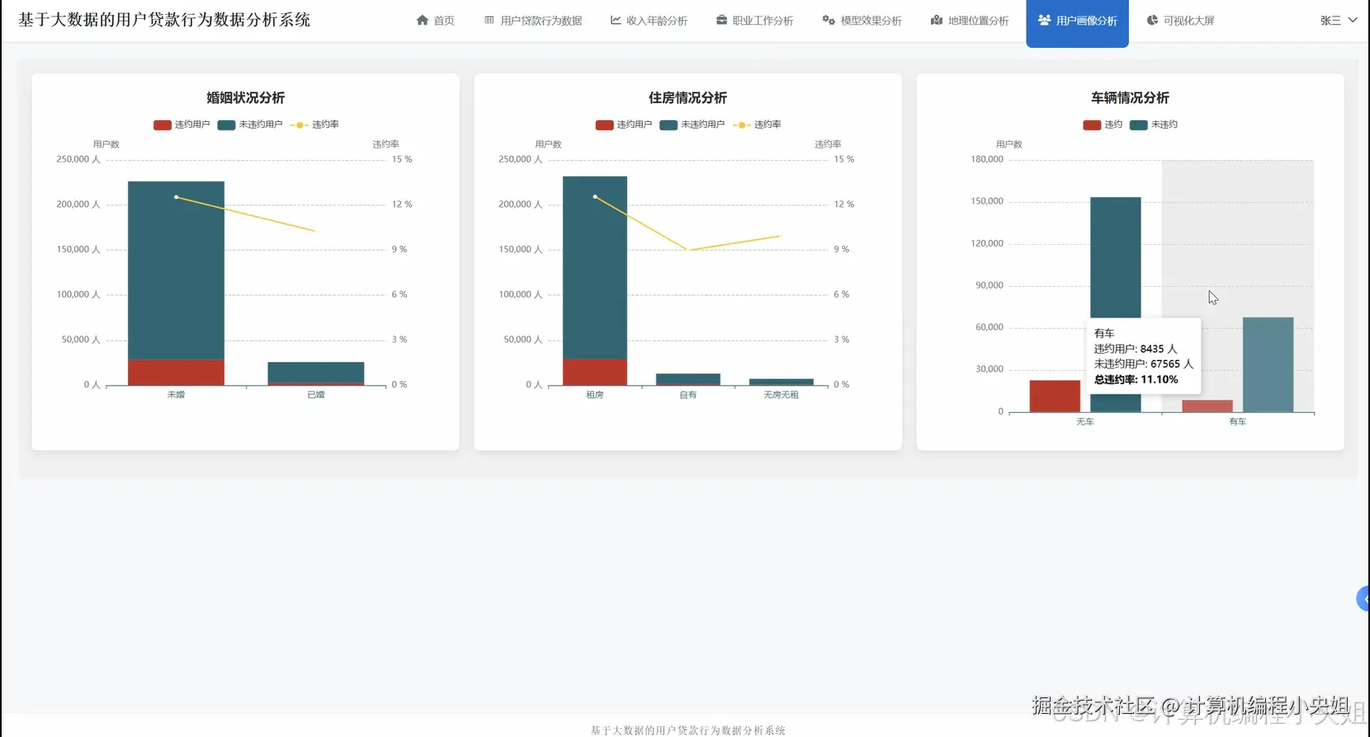Click the 未婚 bar's red segment
Viewport: 1370px width, 737px height.
pos(176,373)
